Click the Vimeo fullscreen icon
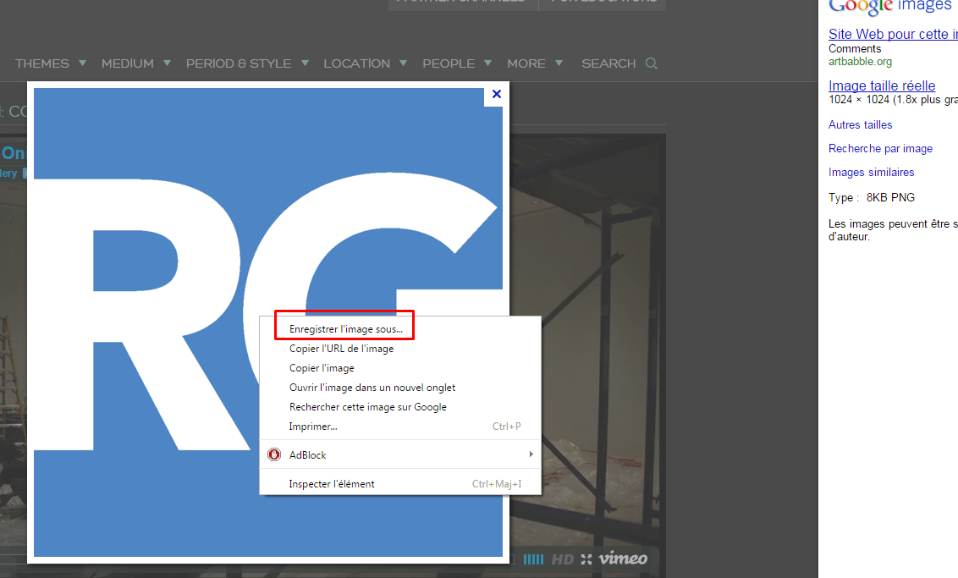 tap(586, 559)
